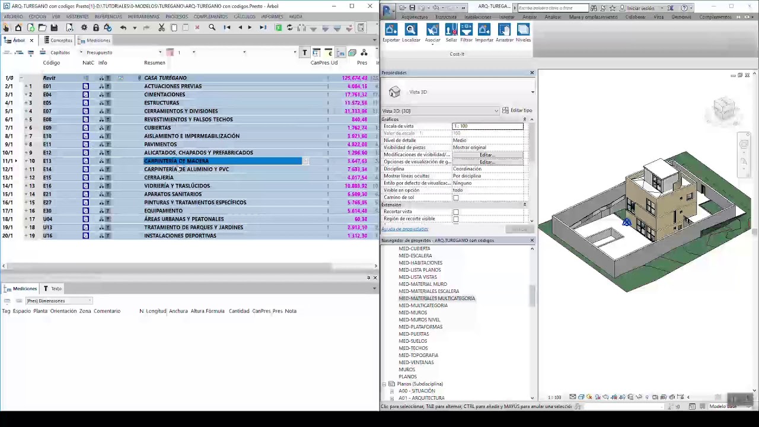Click the Localizar tool in Cost-It ribbon
This screenshot has width=759, height=427.
411,30
